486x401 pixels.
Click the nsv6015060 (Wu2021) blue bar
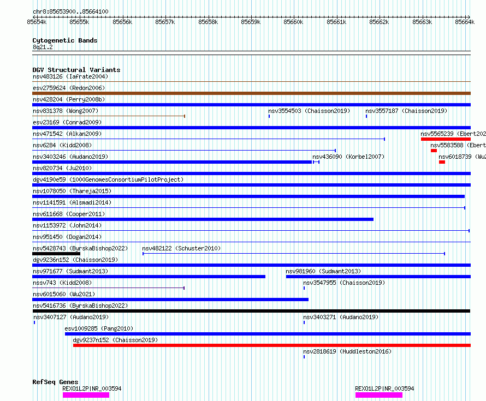coord(170,300)
